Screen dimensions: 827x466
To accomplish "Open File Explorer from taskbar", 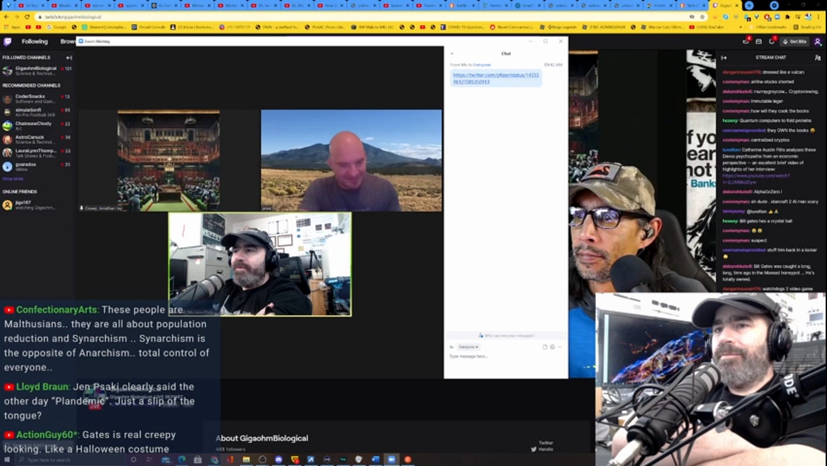I will pos(246,459).
